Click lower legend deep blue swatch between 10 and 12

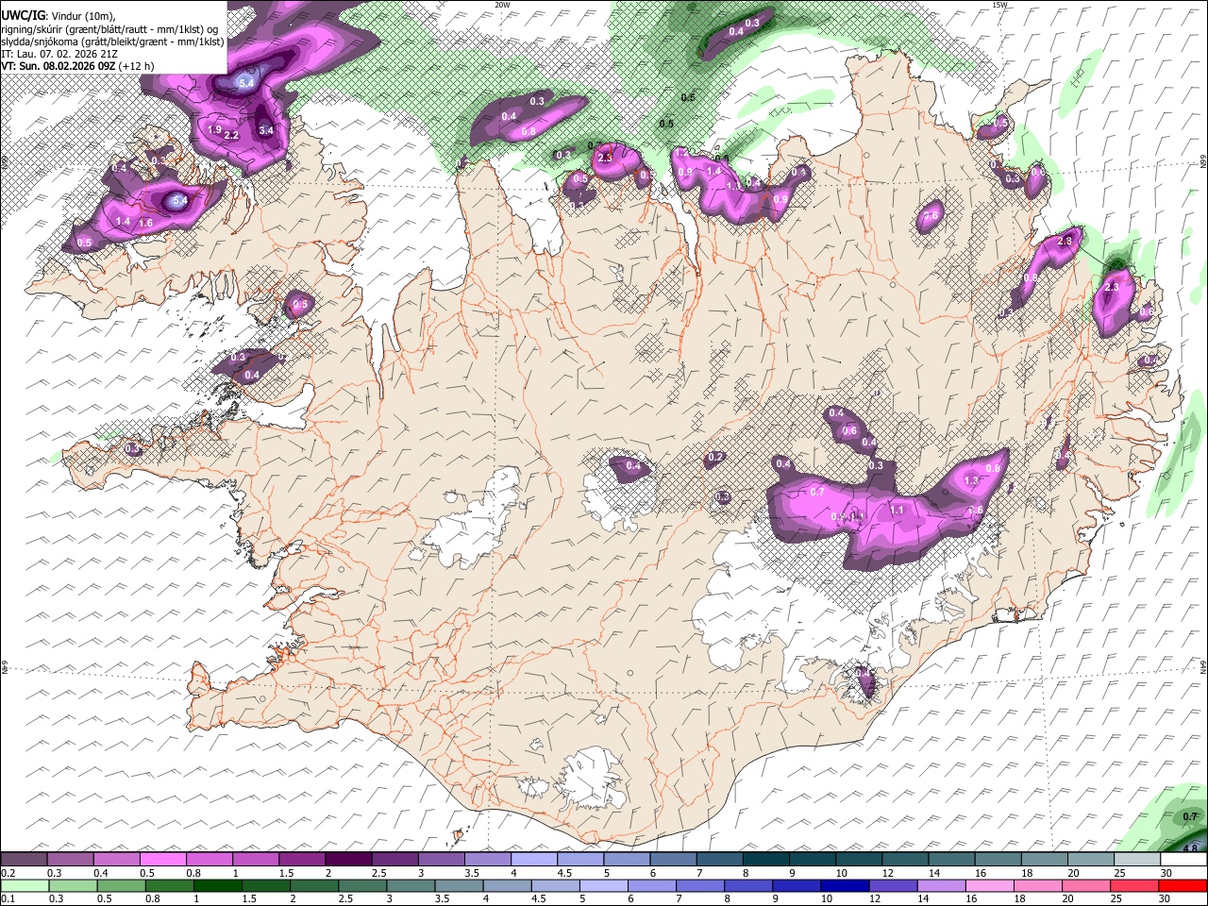846,885
